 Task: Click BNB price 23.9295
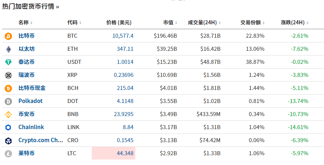click(x=124, y=114)
